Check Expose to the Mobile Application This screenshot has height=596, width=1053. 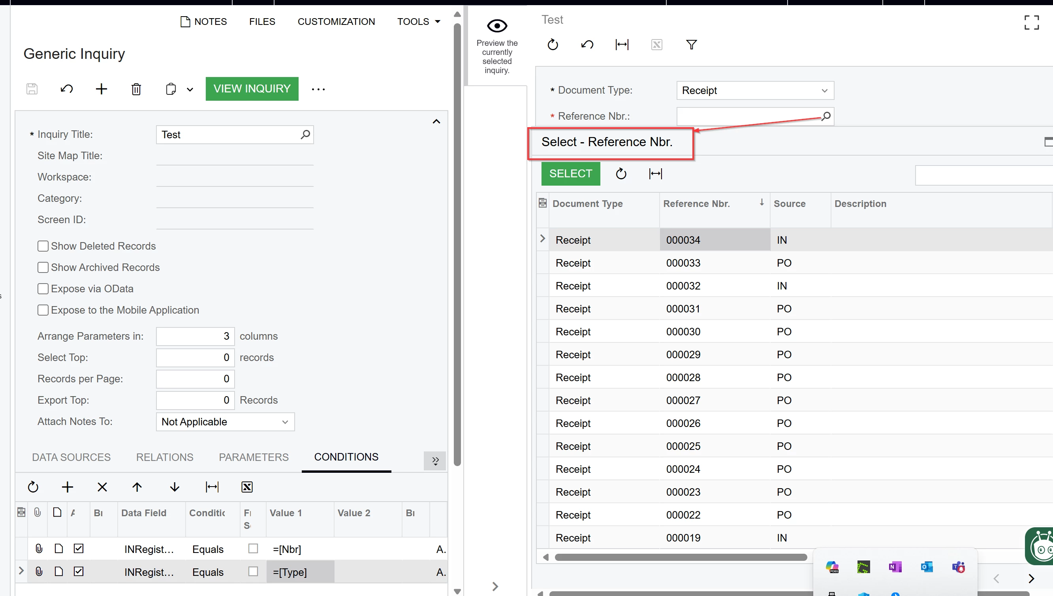[x=43, y=310]
